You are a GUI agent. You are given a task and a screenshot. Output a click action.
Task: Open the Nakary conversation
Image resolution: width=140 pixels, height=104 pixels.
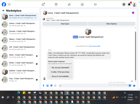(20, 40)
